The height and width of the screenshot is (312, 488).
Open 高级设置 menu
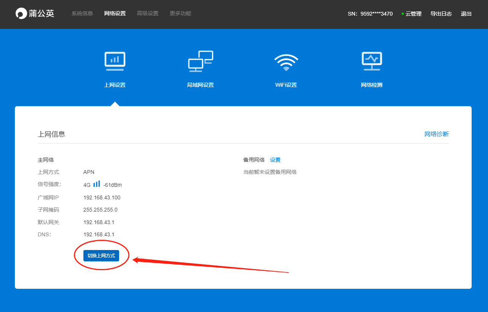point(148,13)
